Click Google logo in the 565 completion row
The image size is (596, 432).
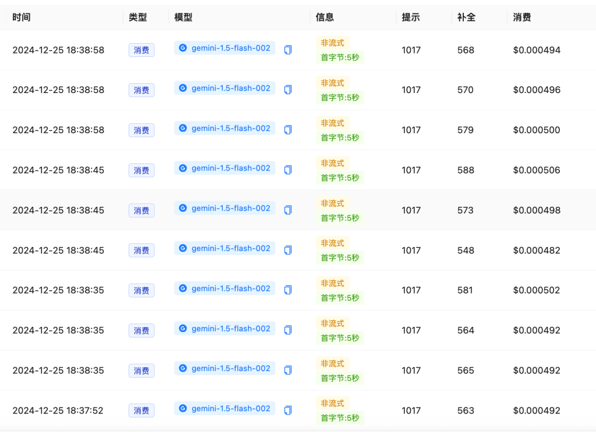tap(183, 369)
